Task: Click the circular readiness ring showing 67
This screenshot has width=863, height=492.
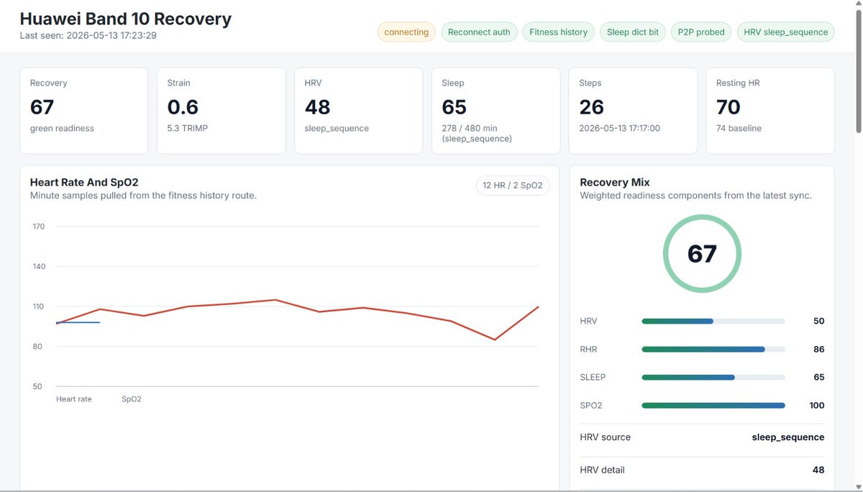Action: coord(702,253)
